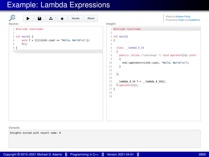
Task: Click the 'Insight:' label
Action: tap(111, 24)
